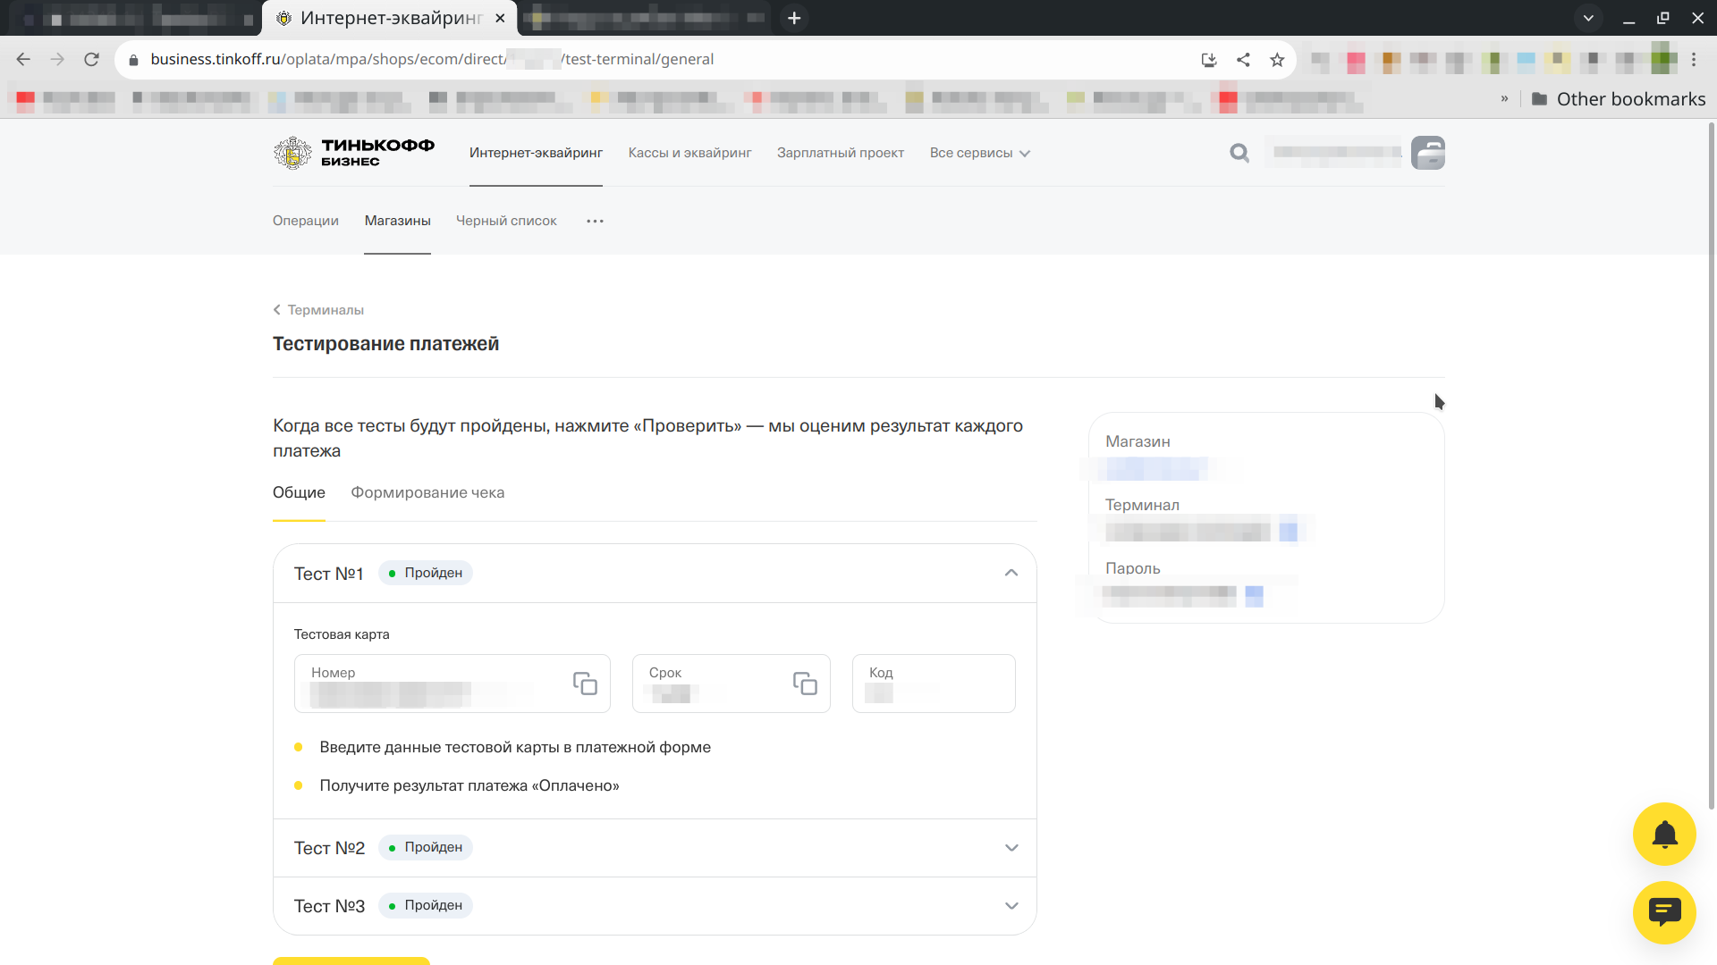The image size is (1717, 965).
Task: Copy the terminal password value
Action: [1254, 595]
